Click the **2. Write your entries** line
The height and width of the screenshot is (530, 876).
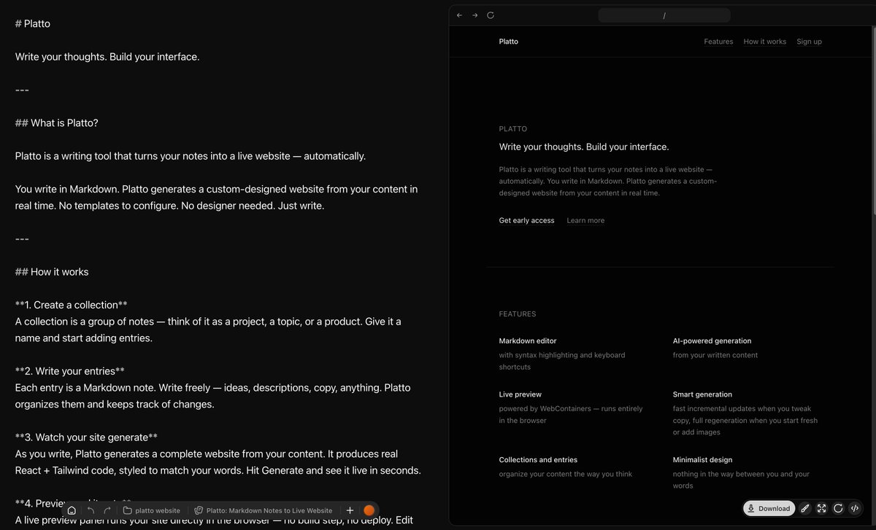(70, 371)
